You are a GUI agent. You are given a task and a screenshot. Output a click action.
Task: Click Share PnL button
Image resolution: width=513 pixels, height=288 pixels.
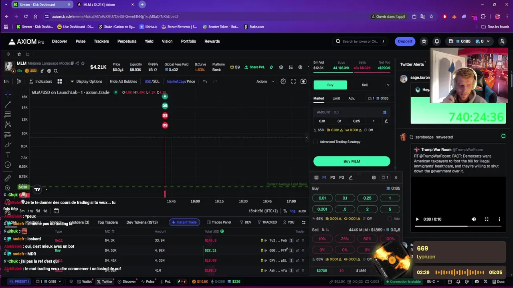click(x=254, y=67)
